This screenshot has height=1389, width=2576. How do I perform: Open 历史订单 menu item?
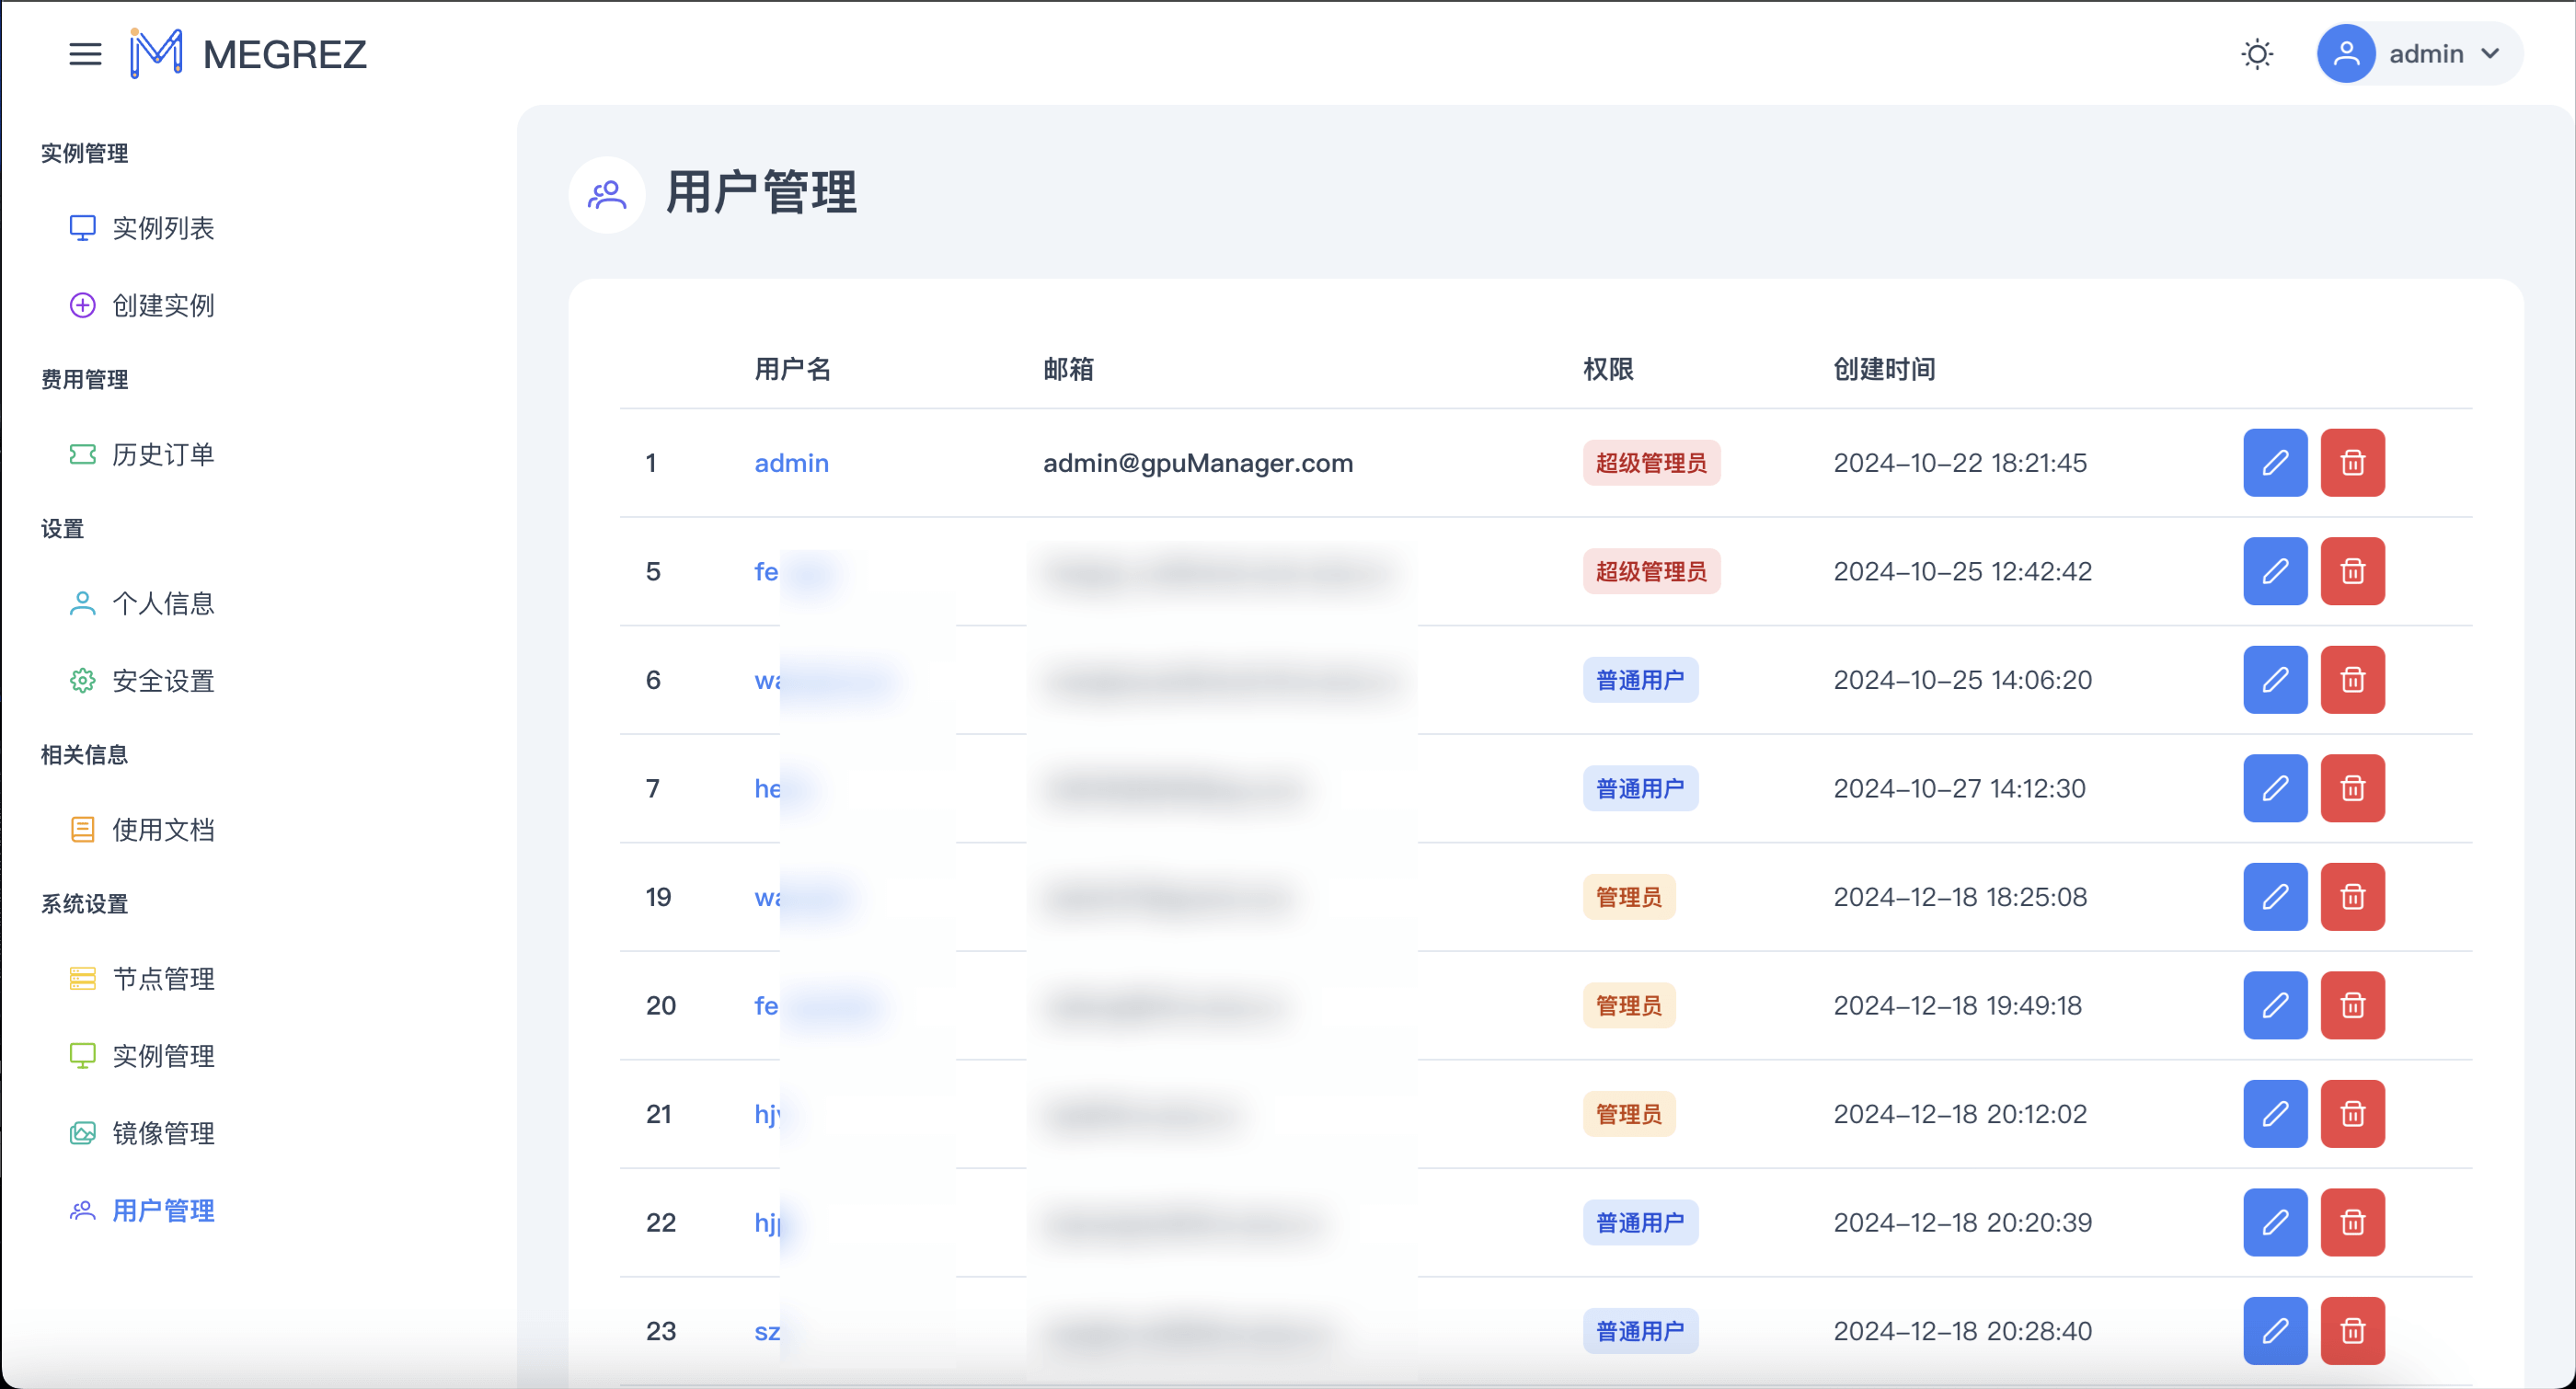coord(163,454)
